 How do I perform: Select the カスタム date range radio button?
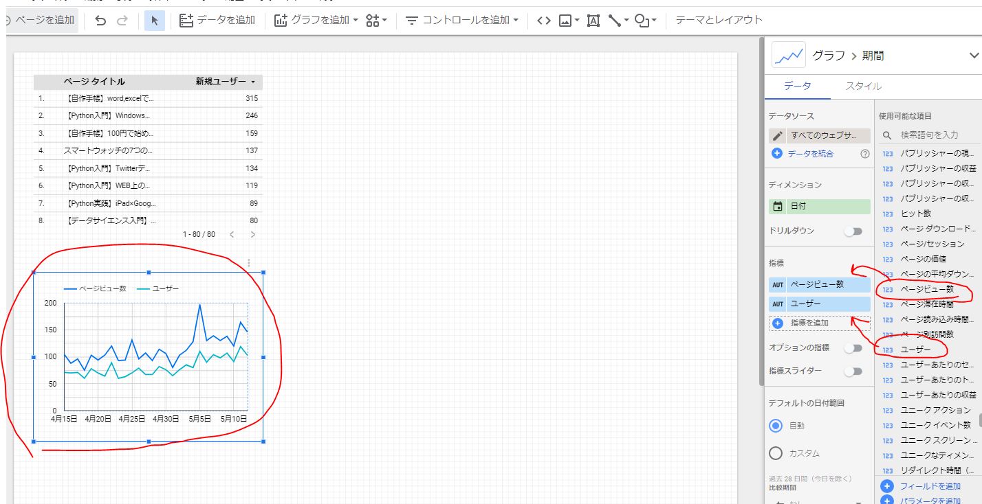(776, 453)
